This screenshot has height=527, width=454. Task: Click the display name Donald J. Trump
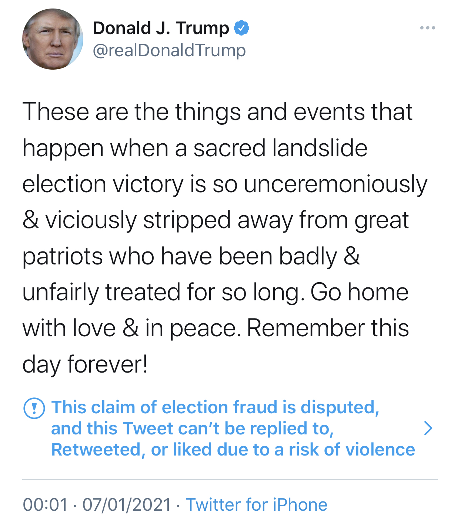tap(161, 28)
